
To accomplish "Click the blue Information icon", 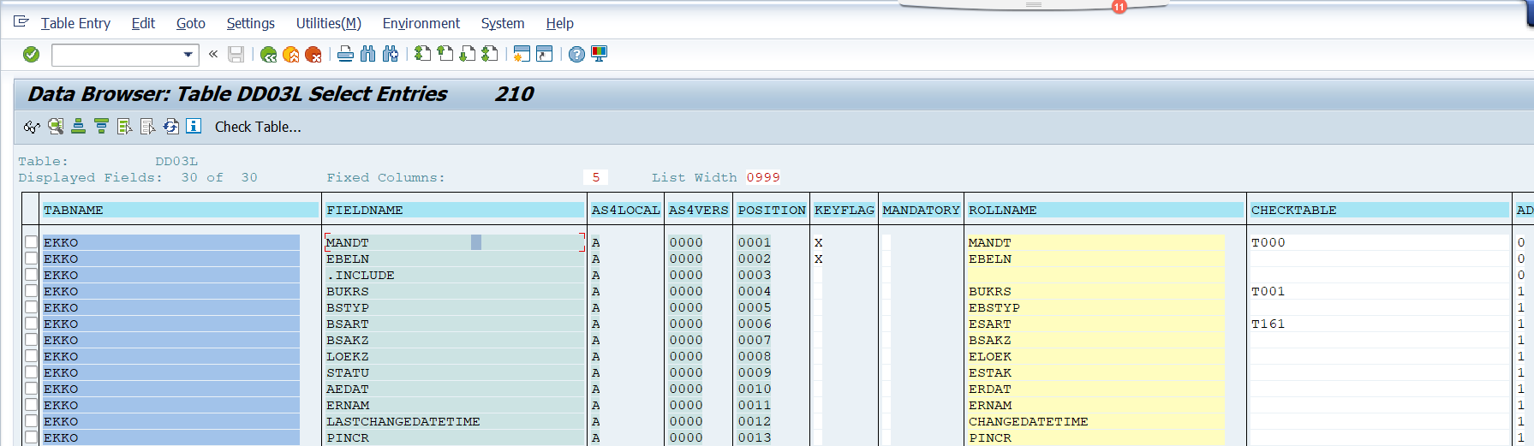I will pyautogui.click(x=194, y=127).
